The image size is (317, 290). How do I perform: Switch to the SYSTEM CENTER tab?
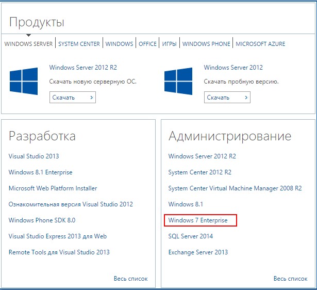tap(79, 44)
